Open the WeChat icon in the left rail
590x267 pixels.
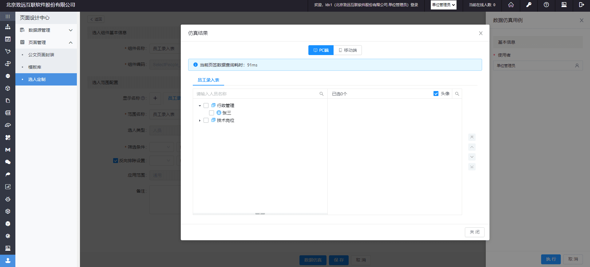click(x=8, y=162)
